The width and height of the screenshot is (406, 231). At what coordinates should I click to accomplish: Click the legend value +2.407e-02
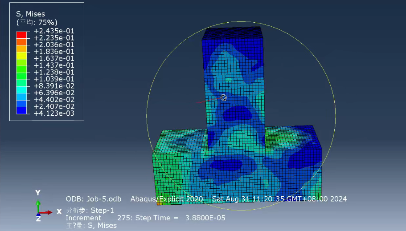(x=54, y=106)
